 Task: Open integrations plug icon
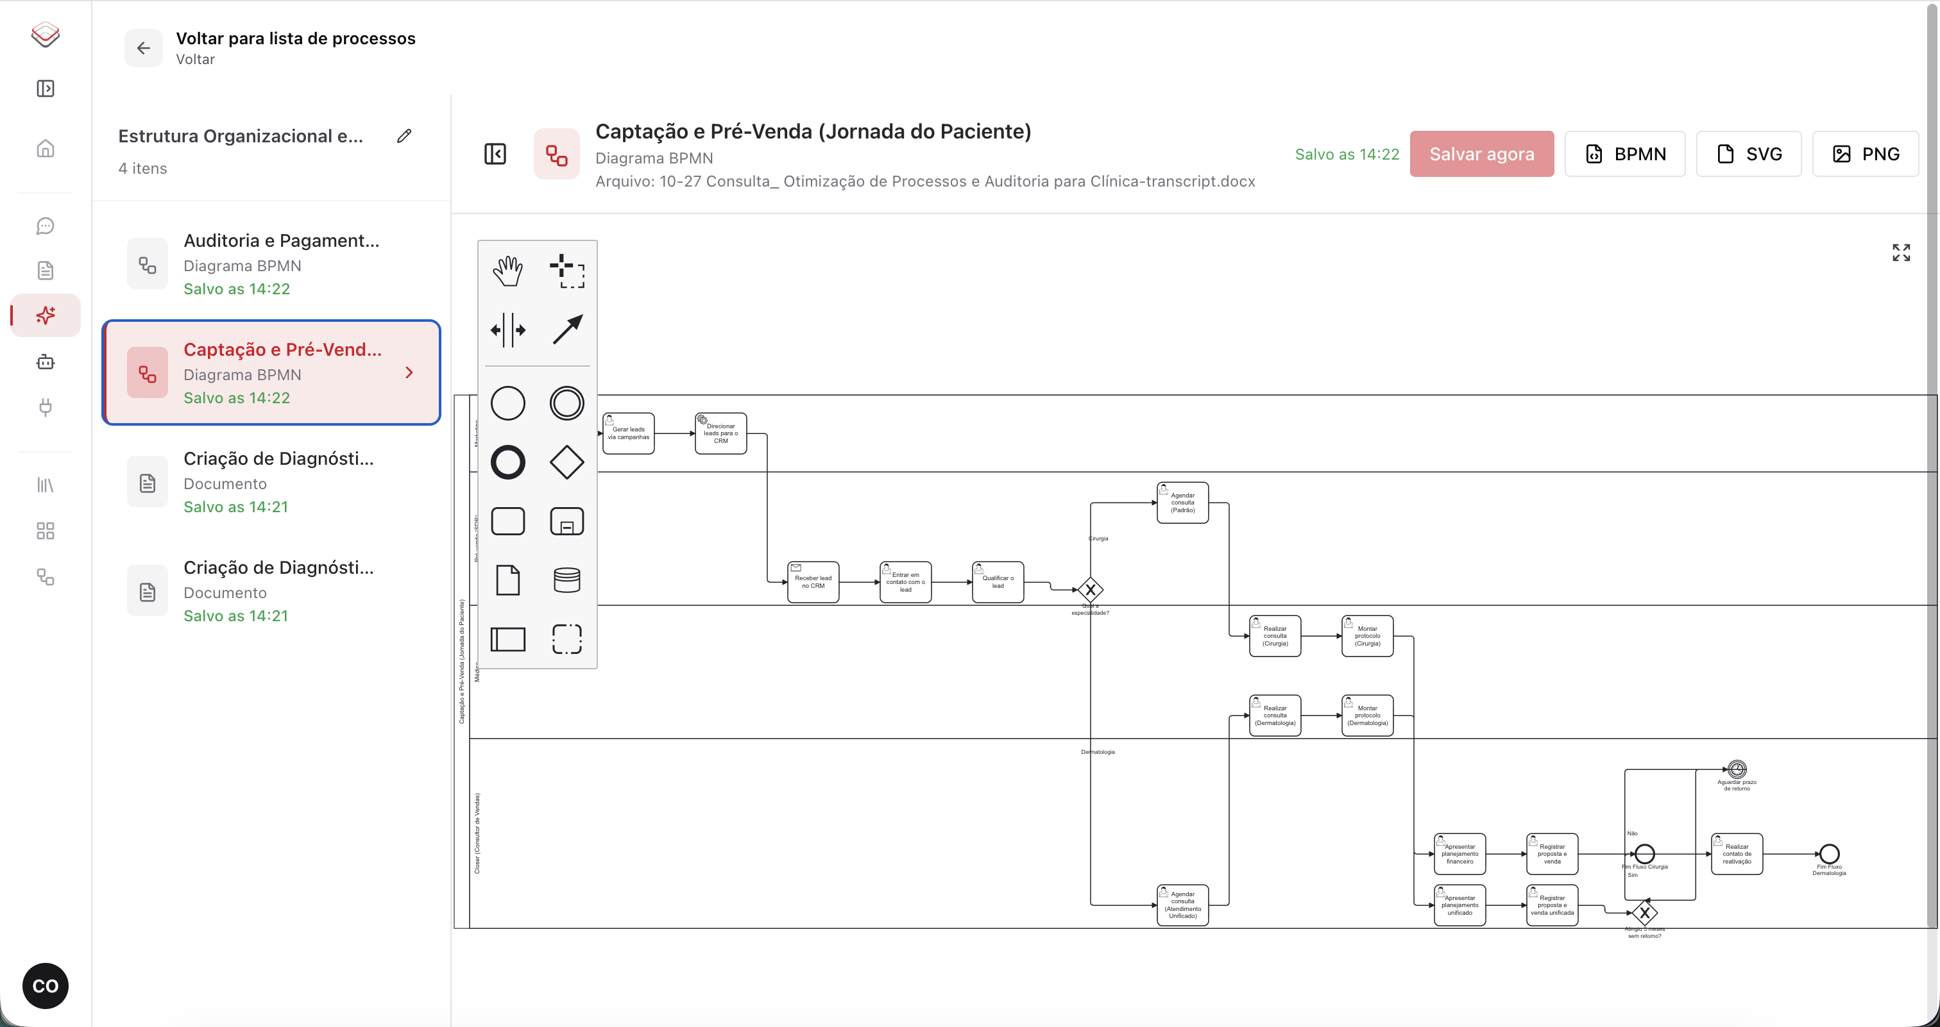pos(45,407)
